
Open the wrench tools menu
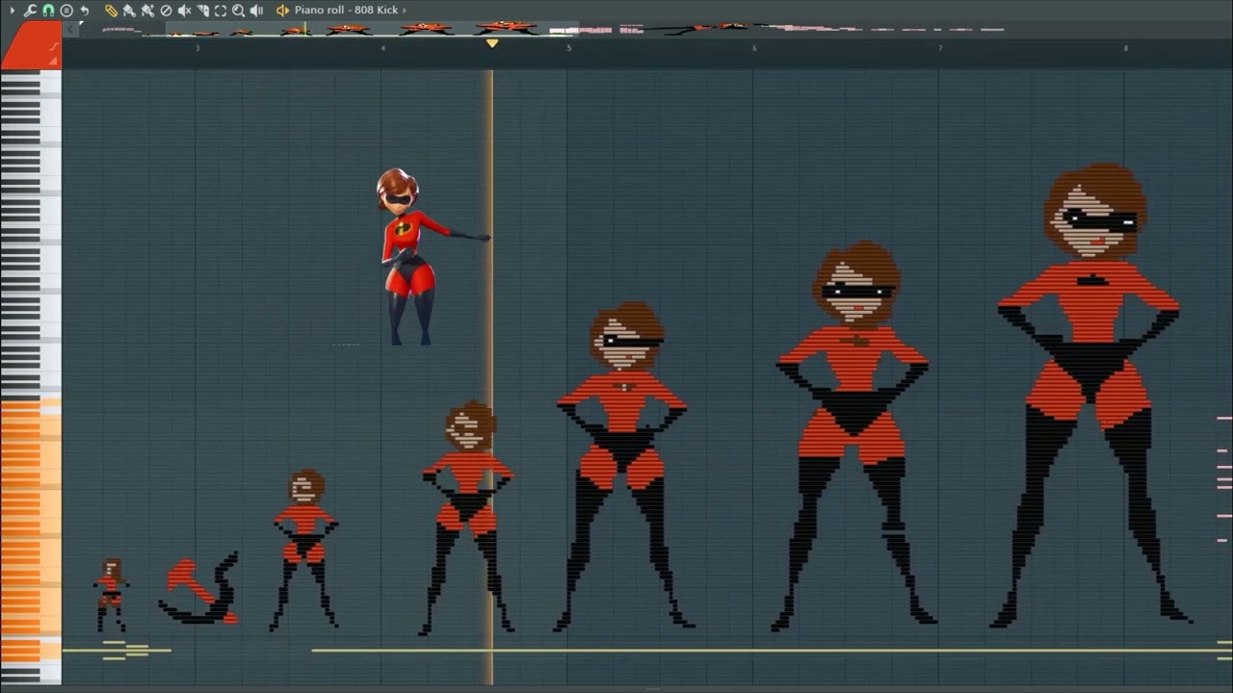click(x=30, y=10)
